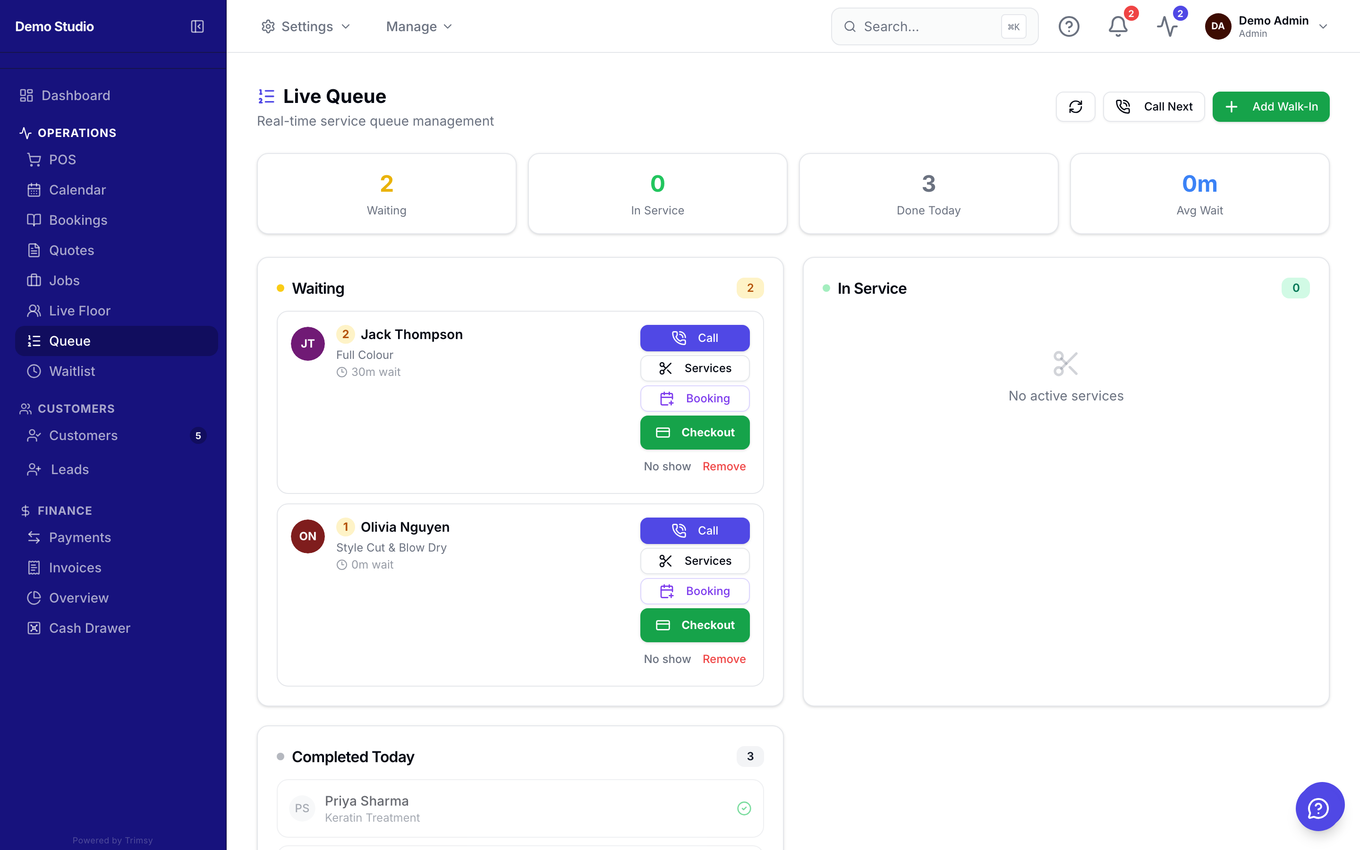This screenshot has width=1360, height=850.
Task: Collapse the sidebar panel icon
Action: pos(197,26)
